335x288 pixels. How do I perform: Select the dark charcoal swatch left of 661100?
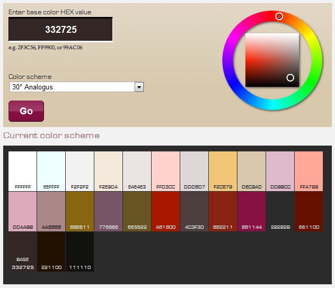point(280,211)
